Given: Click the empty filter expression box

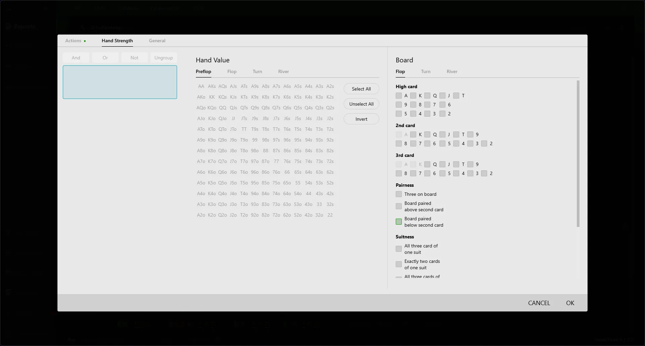Looking at the screenshot, I should tap(120, 82).
